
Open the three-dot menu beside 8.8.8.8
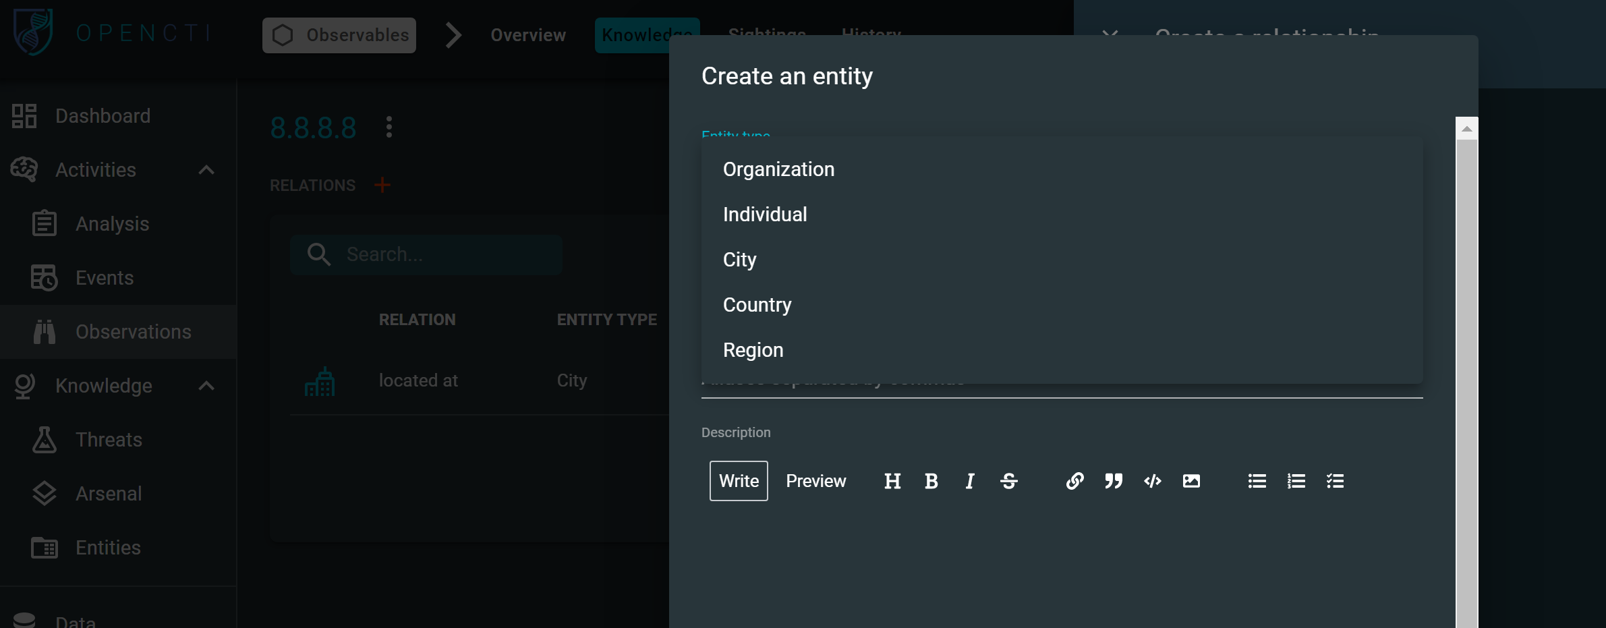click(389, 127)
